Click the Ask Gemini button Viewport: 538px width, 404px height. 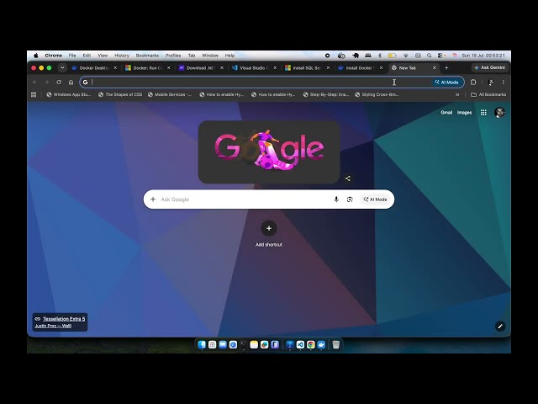(489, 67)
